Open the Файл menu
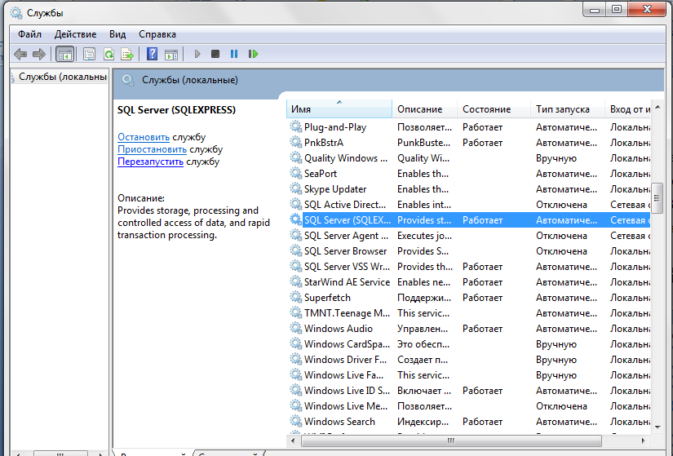Viewport: 673px width, 456px height. tap(29, 34)
